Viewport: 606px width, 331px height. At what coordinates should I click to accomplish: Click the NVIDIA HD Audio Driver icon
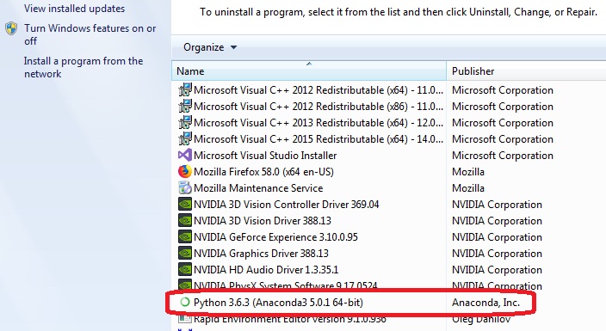185,270
